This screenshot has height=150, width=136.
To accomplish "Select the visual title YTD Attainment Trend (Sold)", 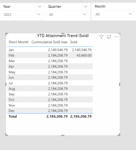I will click(63, 36).
